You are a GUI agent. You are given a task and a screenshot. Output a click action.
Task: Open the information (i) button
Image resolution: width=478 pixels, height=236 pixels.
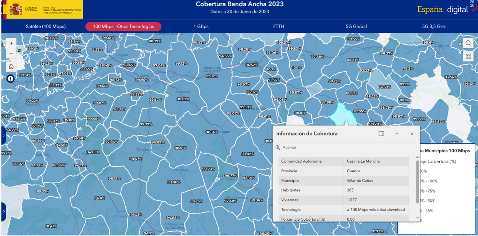tap(11, 79)
